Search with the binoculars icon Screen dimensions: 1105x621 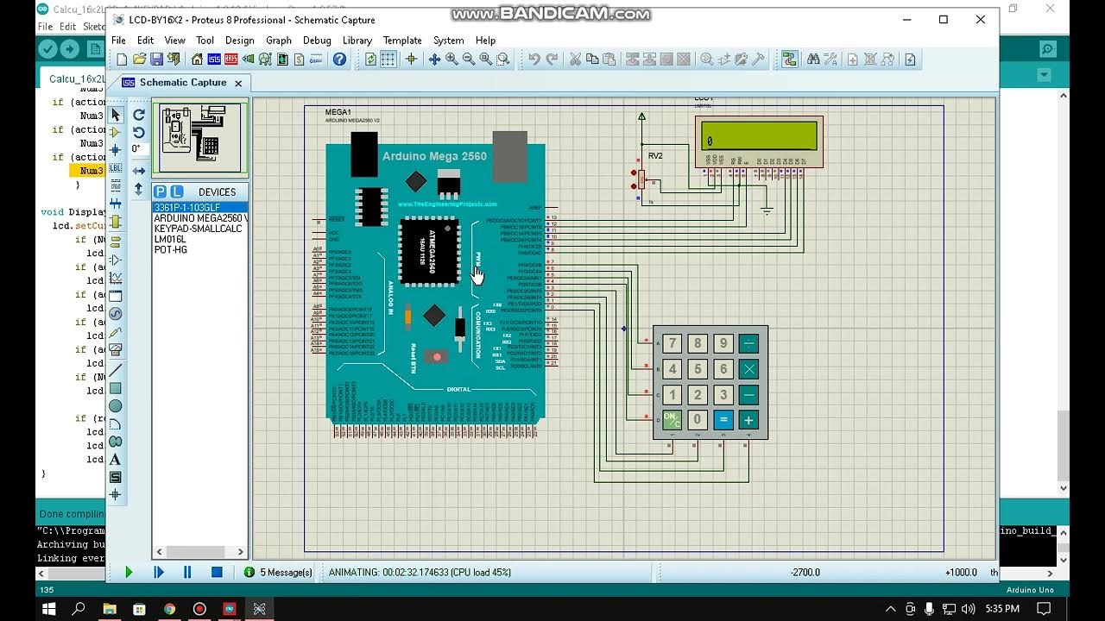[x=812, y=60]
